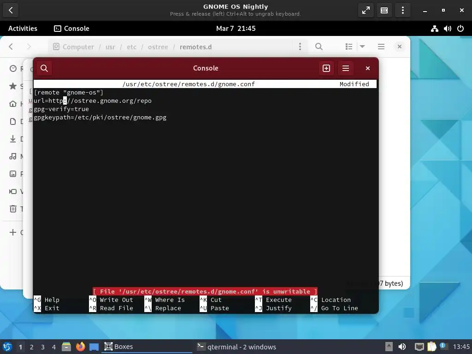The image size is (472, 354).
Task: Open the Files hamburger menu
Action: coord(381,47)
